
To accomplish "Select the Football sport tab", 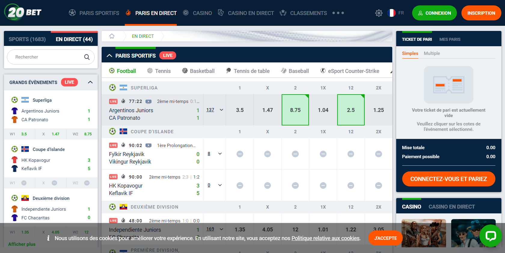I will pyautogui.click(x=122, y=71).
